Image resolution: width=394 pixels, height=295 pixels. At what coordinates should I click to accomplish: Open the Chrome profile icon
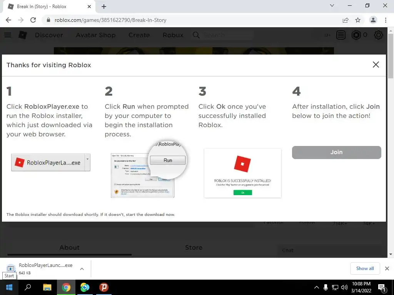(373, 20)
